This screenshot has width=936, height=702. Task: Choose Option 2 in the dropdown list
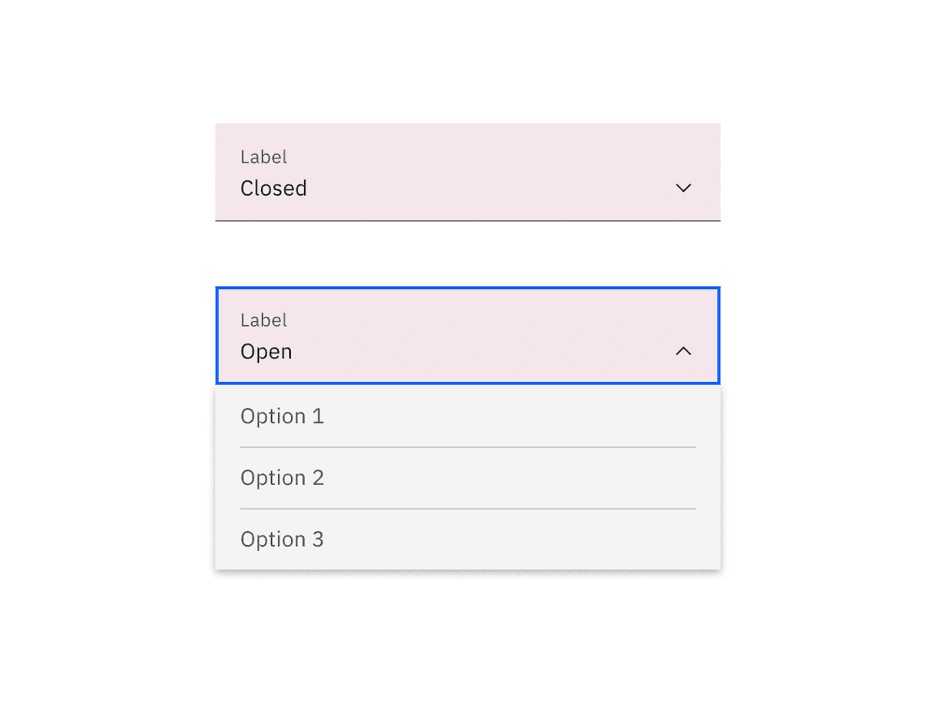282,477
